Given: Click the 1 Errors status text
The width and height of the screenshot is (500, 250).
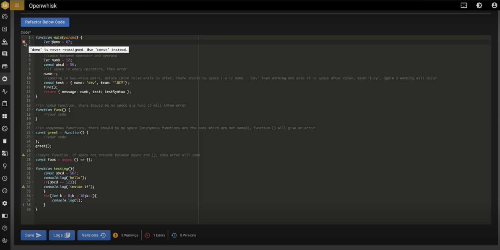Looking at the screenshot, I should (x=159, y=235).
